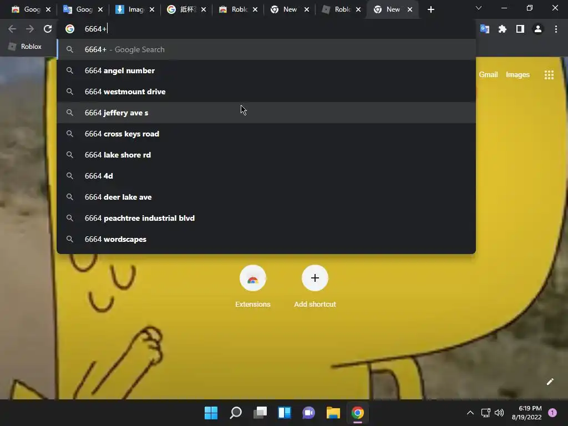The height and width of the screenshot is (426, 568).
Task: Open the Chrome profile icon
Action: pos(538,29)
